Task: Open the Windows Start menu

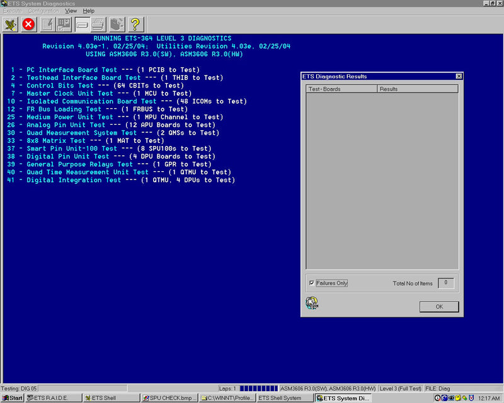Action: [x=13, y=398]
